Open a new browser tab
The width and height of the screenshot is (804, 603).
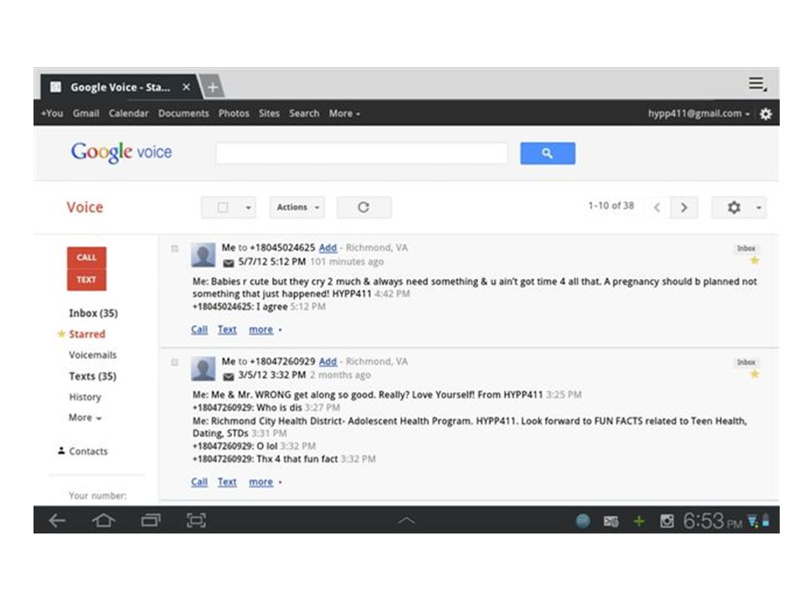pyautogui.click(x=212, y=87)
